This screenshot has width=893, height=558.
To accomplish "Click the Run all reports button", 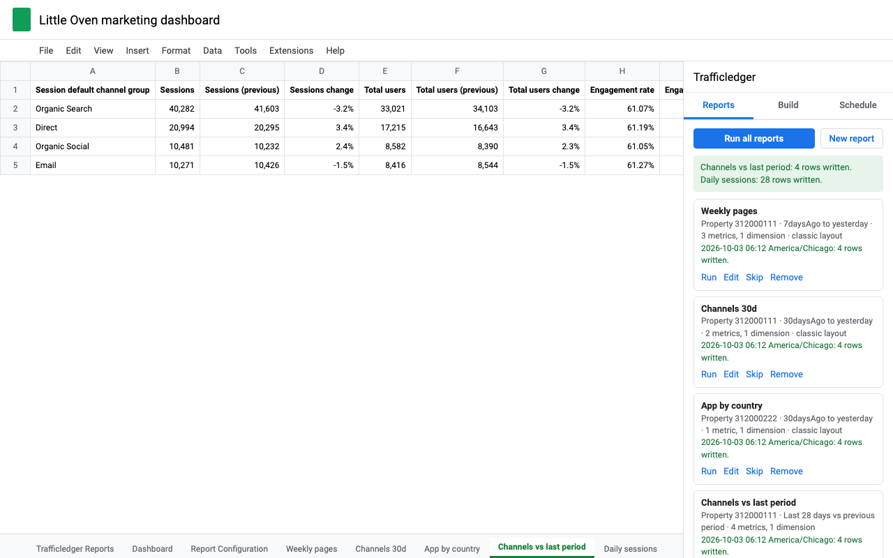I will coord(754,138).
